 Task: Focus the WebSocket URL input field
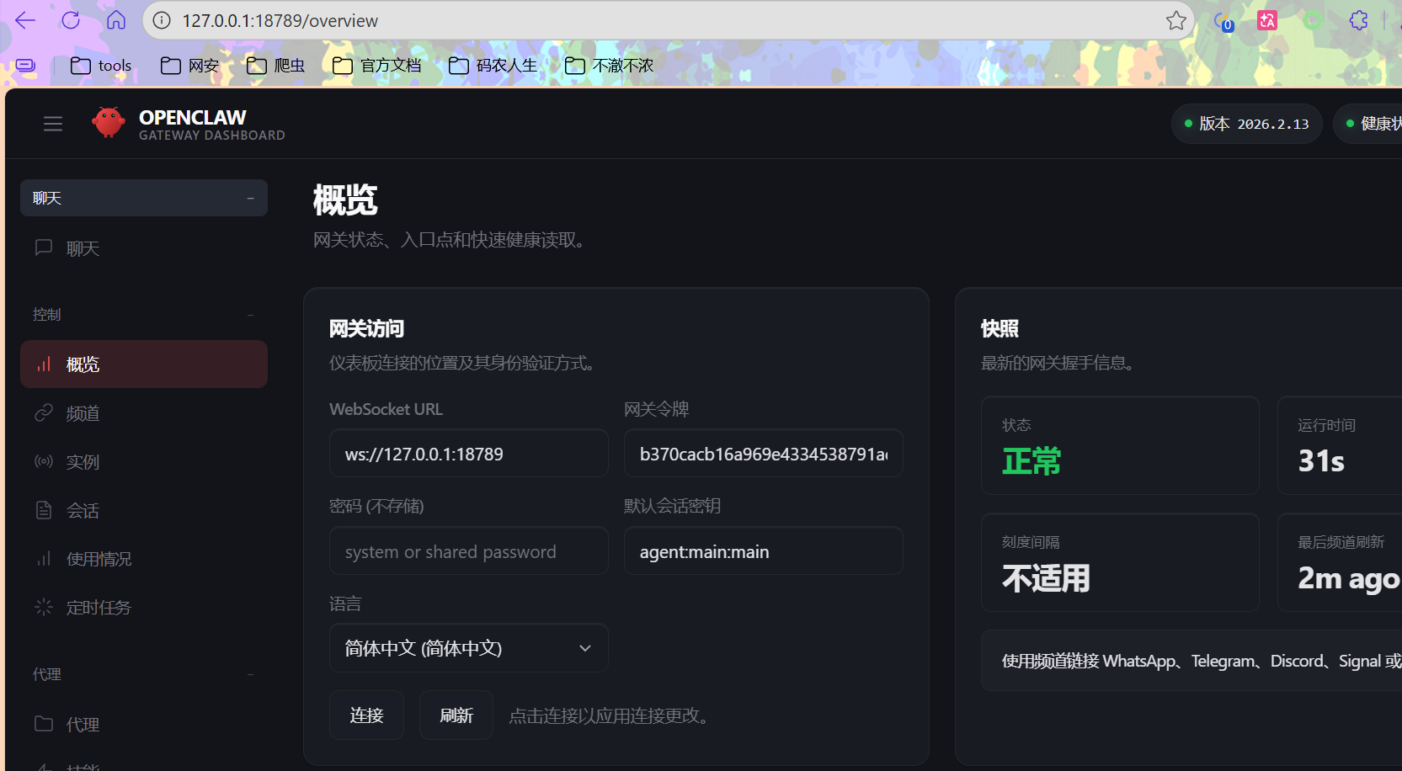click(x=469, y=454)
